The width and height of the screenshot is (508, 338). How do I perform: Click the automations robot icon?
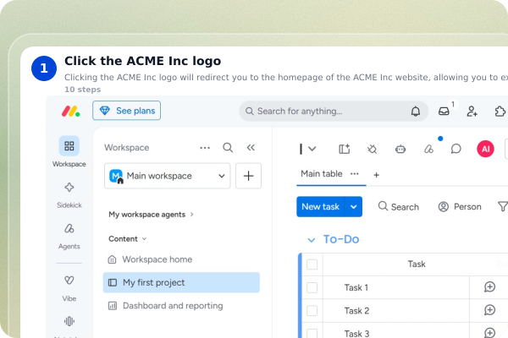(x=400, y=149)
